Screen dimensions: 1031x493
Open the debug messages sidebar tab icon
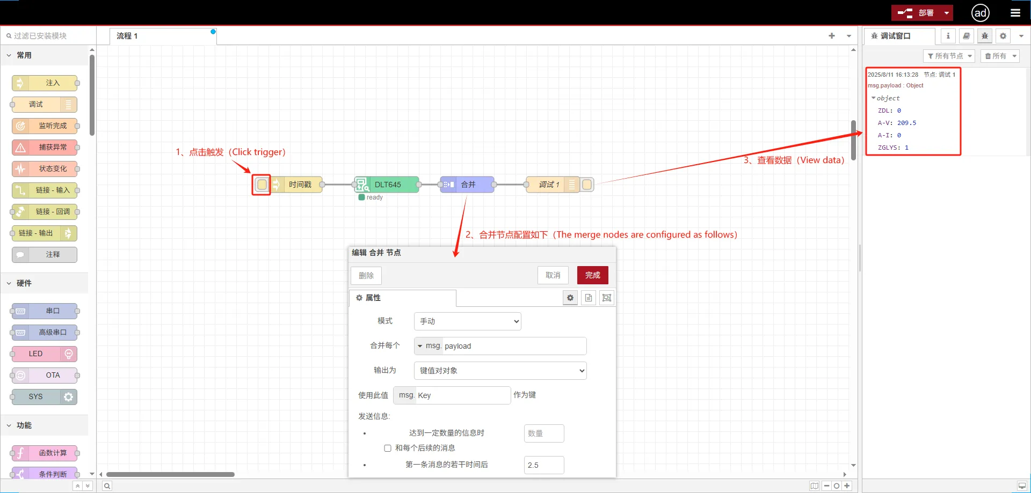tap(984, 36)
